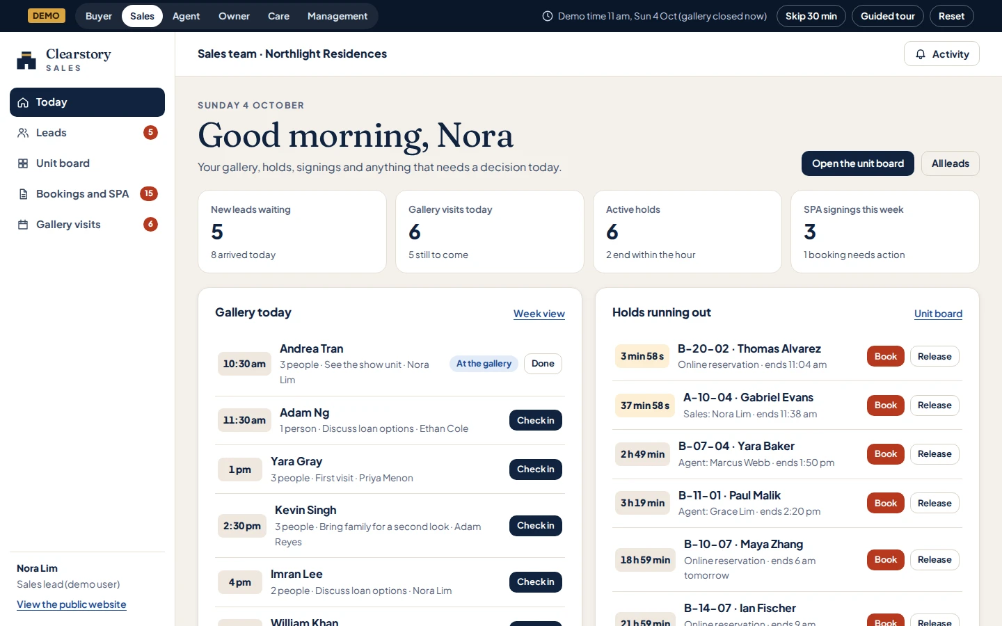The image size is (1002, 626).
Task: Click the Leads people icon in sidebar
Action: pyautogui.click(x=23, y=133)
